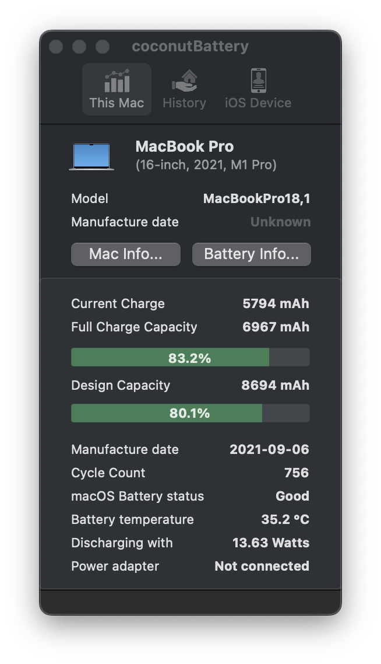Viewport: 381px width, 664px height.
Task: Open Mac Info details
Action: (126, 254)
